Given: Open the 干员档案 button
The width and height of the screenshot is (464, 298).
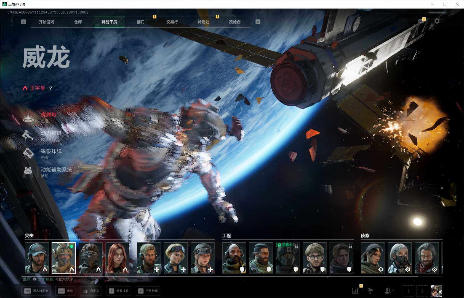Looking at the screenshot, I should 148,291.
